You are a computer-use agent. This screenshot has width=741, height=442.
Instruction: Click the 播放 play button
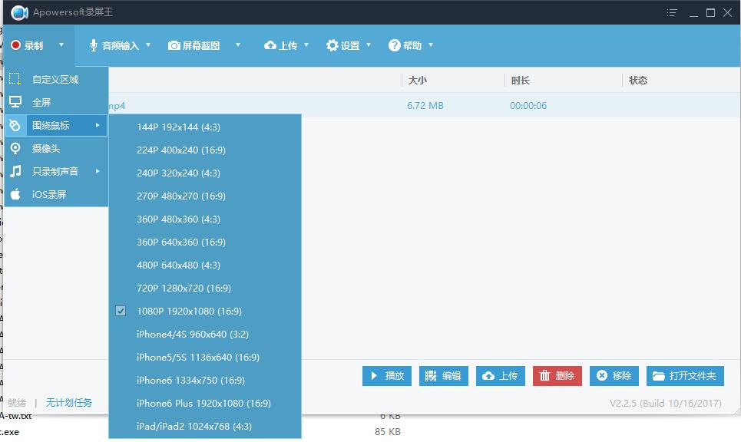point(386,376)
